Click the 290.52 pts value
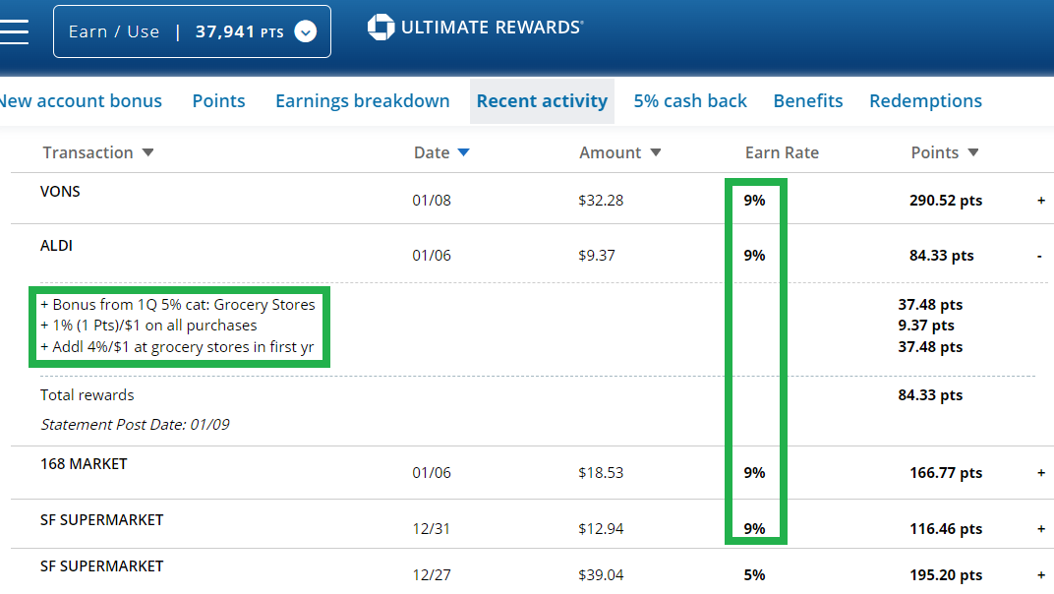The image size is (1054, 594). [946, 201]
